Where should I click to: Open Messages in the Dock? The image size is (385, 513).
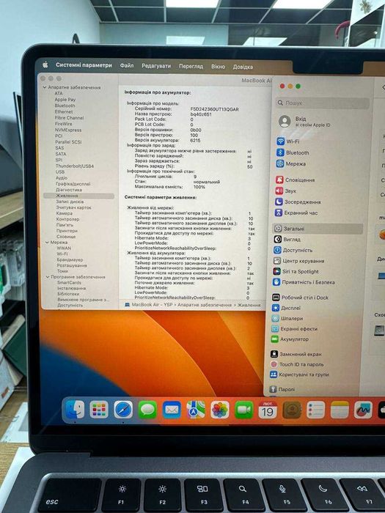pos(147,410)
